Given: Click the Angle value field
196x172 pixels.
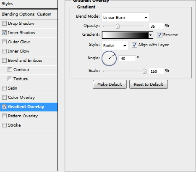Looking at the screenshot, I should (127, 58).
